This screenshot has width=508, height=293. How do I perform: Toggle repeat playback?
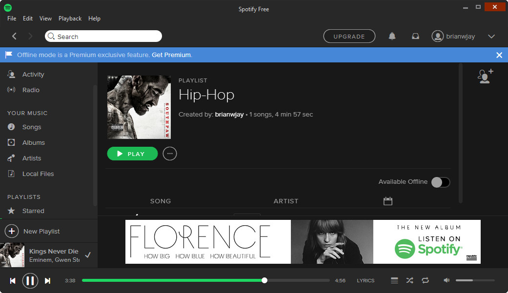[426, 280]
